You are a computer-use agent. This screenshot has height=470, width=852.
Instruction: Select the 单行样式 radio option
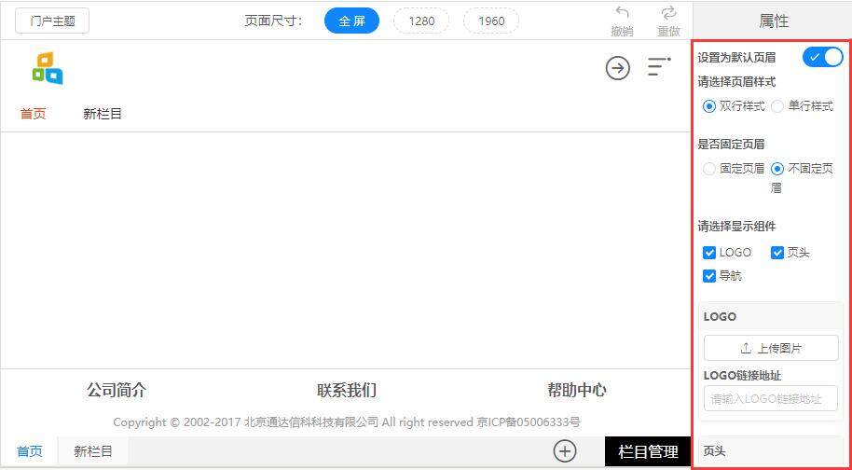pyautogui.click(x=777, y=106)
